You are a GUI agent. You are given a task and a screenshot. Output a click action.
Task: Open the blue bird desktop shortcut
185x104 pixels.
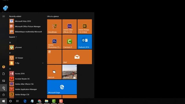(5, 8)
